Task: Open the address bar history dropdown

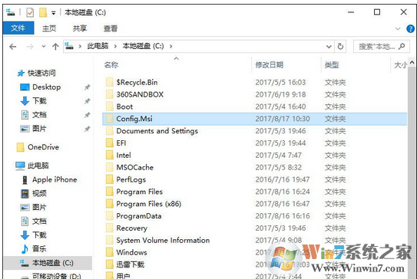Action: pos(329,47)
